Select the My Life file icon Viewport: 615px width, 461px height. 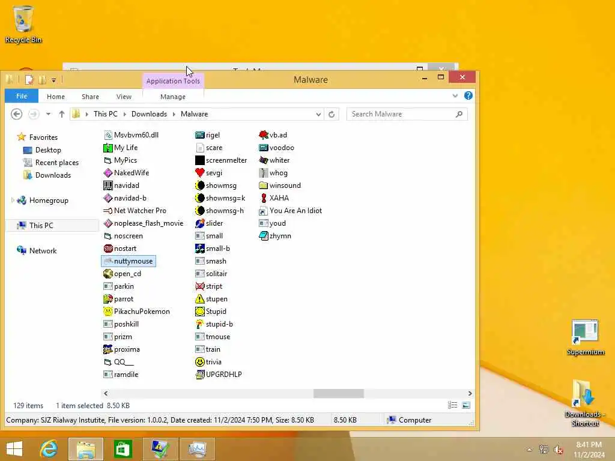[x=108, y=148]
